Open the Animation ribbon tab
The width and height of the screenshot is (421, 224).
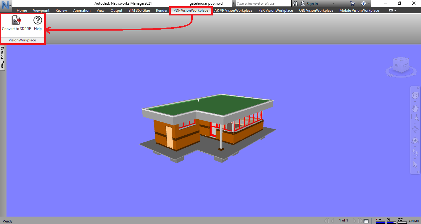click(82, 11)
